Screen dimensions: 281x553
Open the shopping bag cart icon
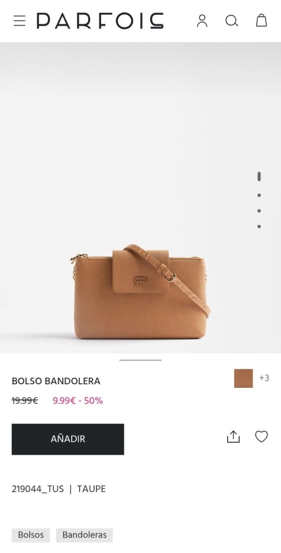(261, 21)
